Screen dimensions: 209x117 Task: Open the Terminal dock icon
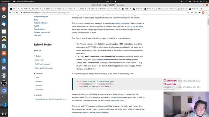(4, 97)
